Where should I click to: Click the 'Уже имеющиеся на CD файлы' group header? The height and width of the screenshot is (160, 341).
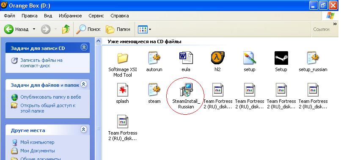click(x=144, y=41)
